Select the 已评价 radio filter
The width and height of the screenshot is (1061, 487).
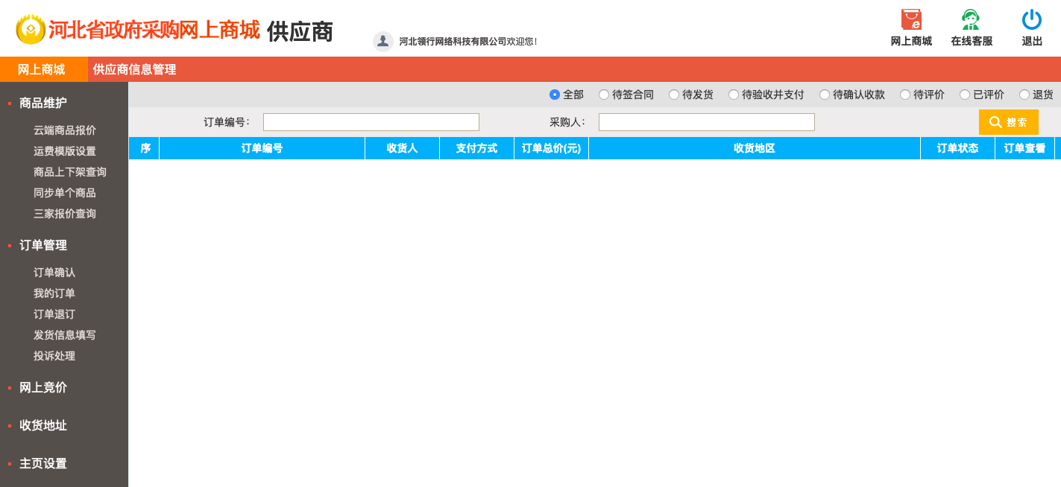tap(965, 95)
